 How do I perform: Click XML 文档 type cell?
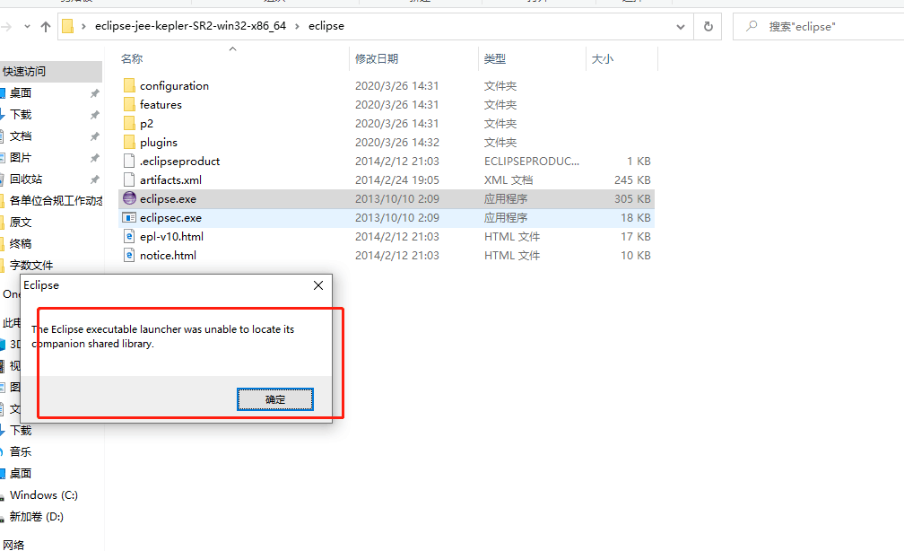(x=508, y=180)
